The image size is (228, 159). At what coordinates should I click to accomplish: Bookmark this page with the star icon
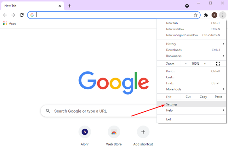(196, 15)
